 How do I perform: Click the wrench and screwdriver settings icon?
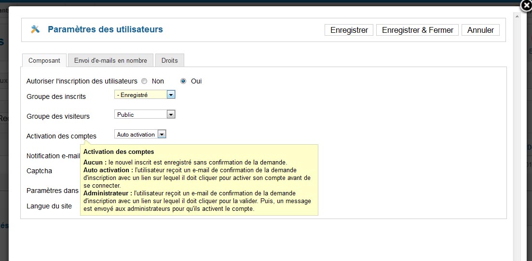click(x=35, y=29)
